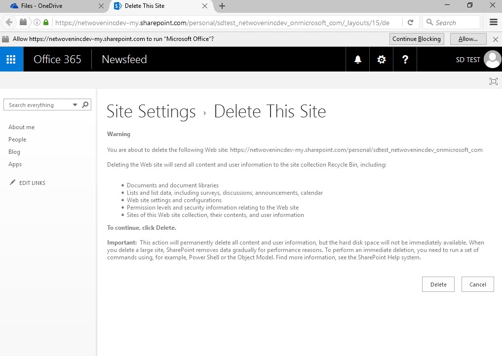Click the 'Important:' label
This screenshot has width=502, height=356.
pos(122,243)
